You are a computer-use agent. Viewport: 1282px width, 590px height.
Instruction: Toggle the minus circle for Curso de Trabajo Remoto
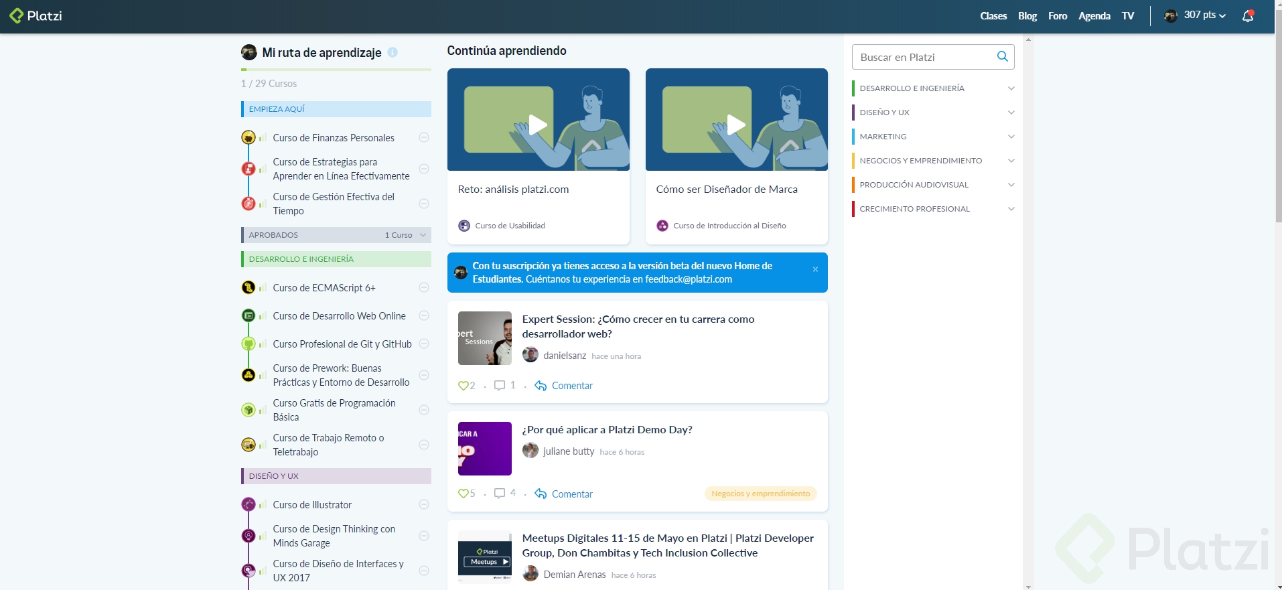424,445
